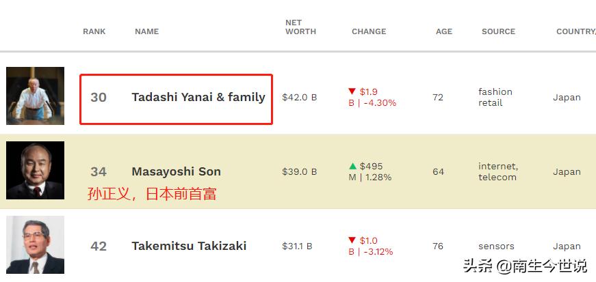
Task: Click the Change column header
Action: 369,31
